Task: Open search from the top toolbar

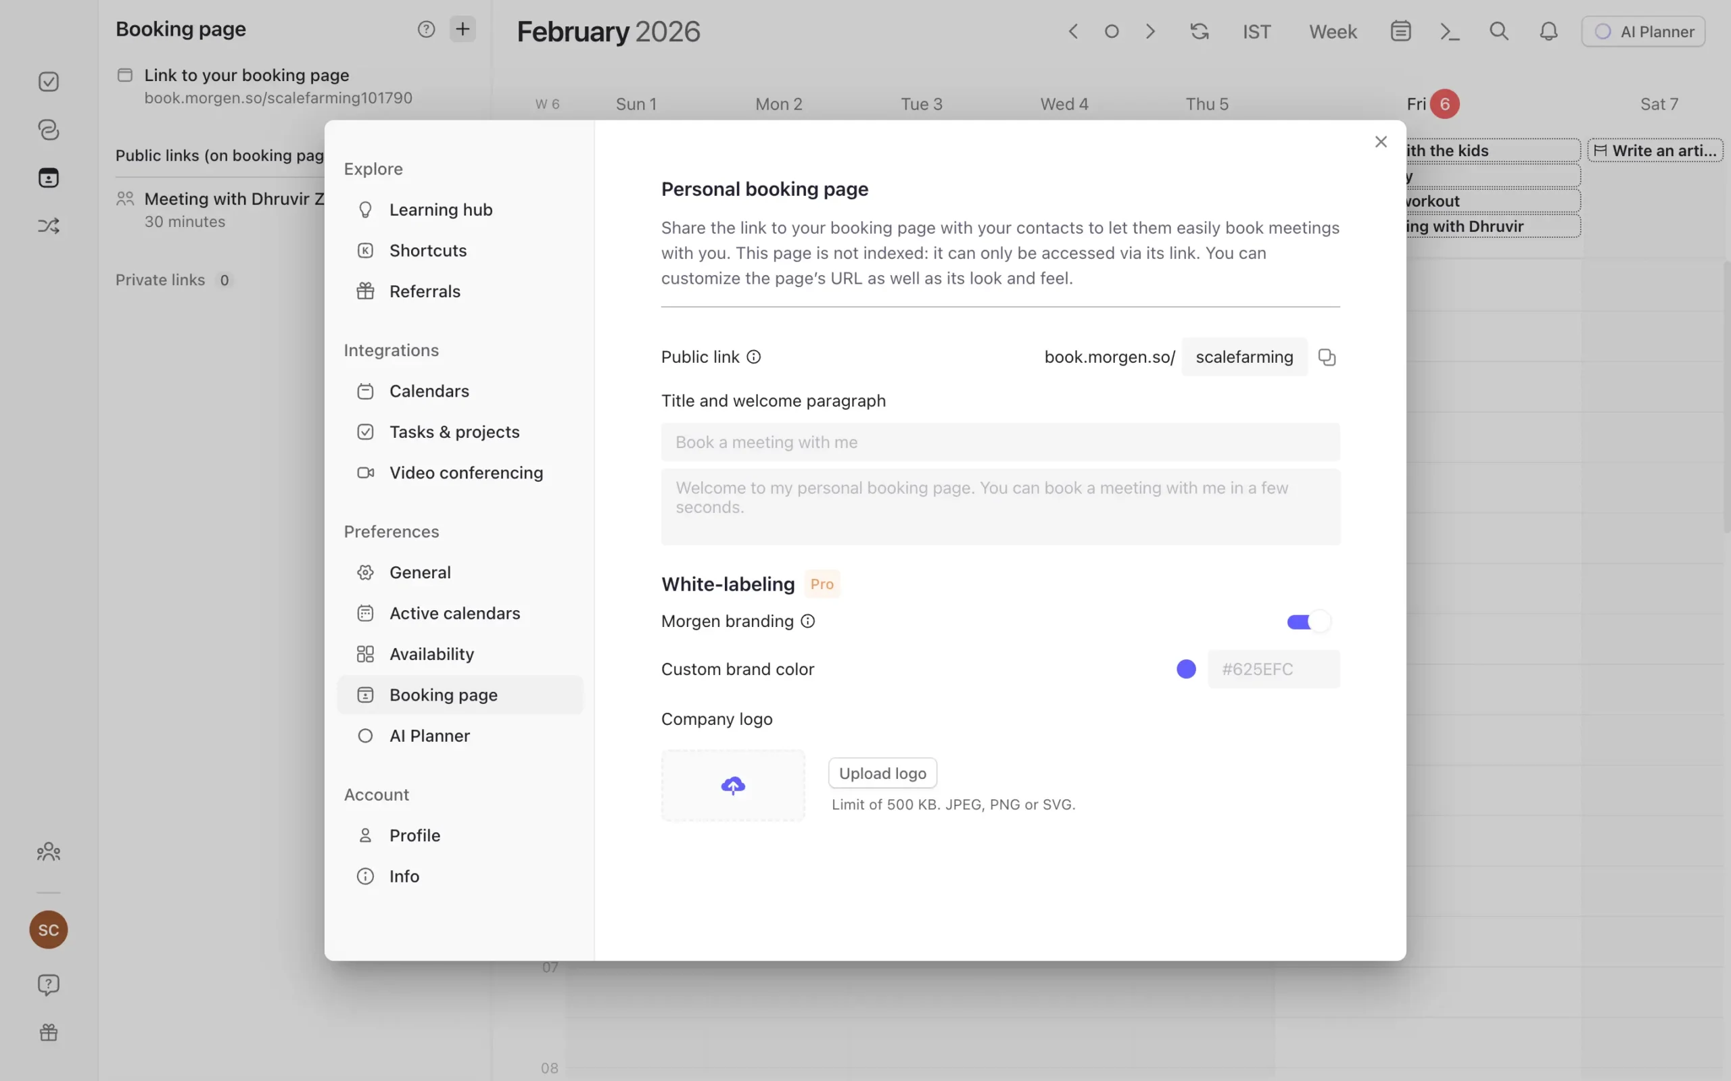Action: click(x=1500, y=31)
